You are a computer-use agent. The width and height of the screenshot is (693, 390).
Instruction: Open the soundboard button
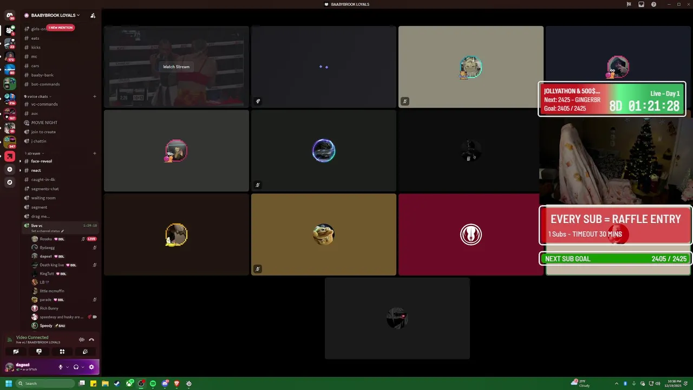(85, 352)
